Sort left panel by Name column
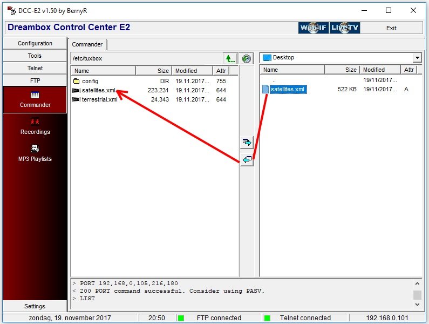Image resolution: width=429 pixels, height=324 pixels. point(104,71)
